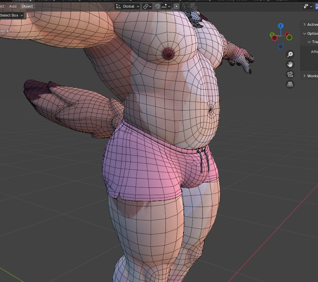Image resolution: width=318 pixels, height=282 pixels.
Task: Toggle snapping magnet icon
Action: 158,7
